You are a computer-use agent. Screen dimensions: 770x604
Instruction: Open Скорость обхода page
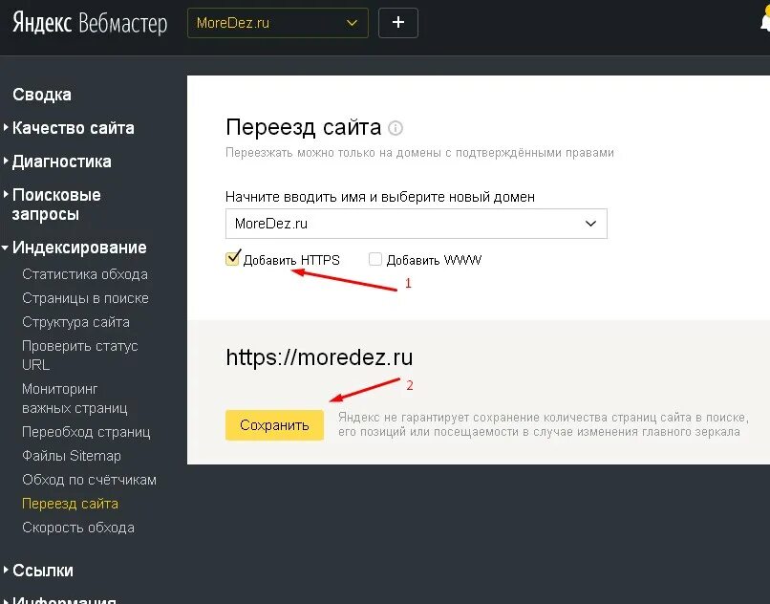(x=78, y=528)
